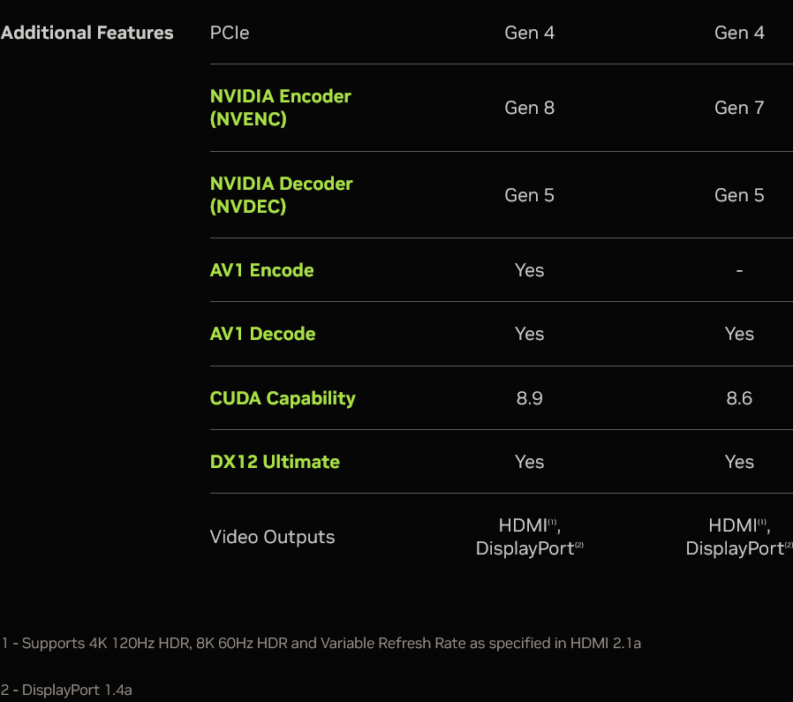Click the first DisplayPort entry under Video Outputs

click(x=526, y=548)
